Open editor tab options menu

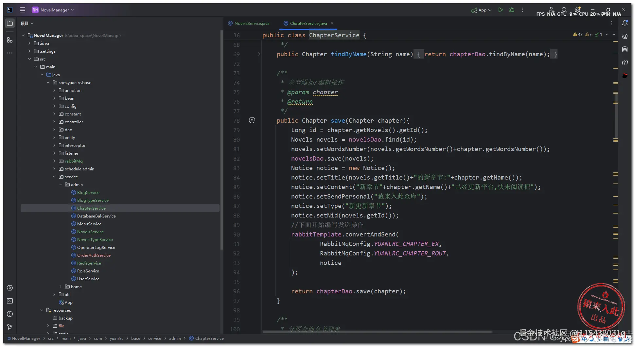[612, 23]
